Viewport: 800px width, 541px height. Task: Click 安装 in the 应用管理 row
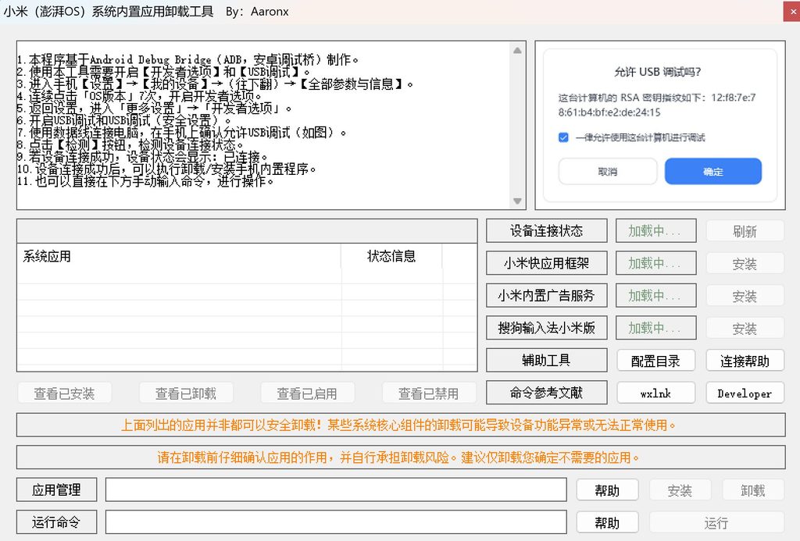click(x=680, y=490)
